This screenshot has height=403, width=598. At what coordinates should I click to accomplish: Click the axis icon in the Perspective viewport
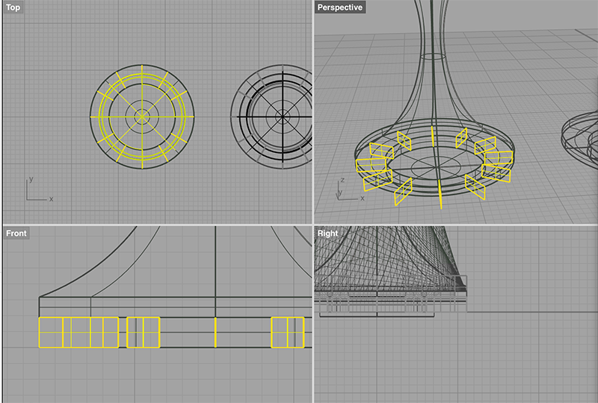[x=351, y=190]
